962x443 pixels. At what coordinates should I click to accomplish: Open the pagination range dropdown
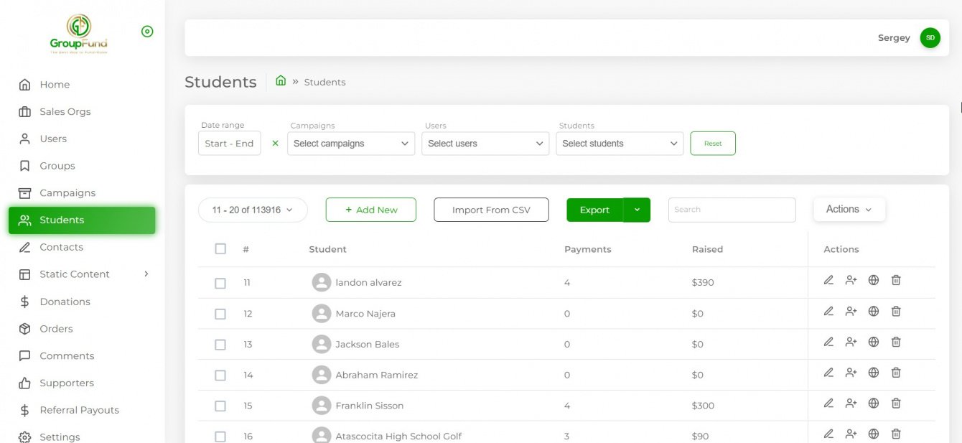click(x=253, y=210)
